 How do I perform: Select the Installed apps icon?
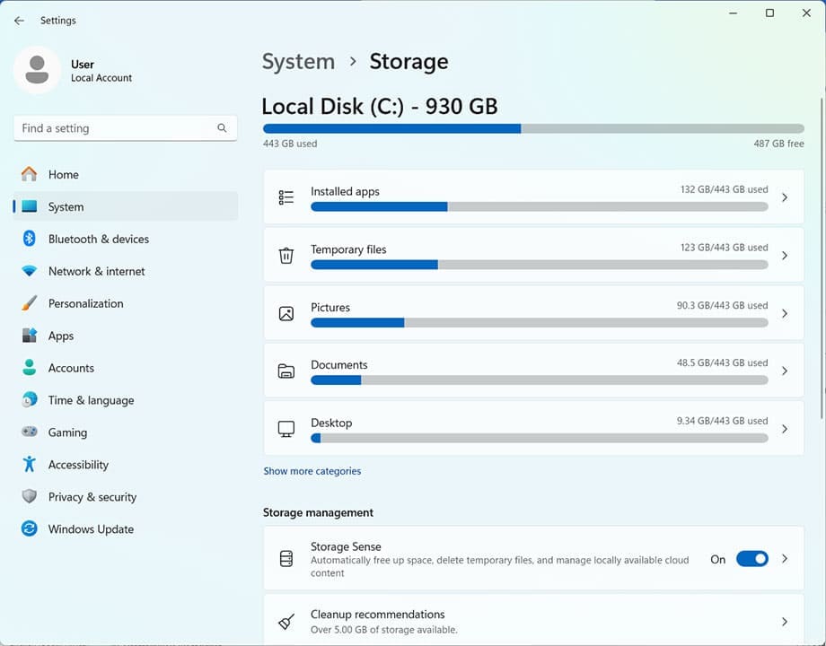click(286, 196)
